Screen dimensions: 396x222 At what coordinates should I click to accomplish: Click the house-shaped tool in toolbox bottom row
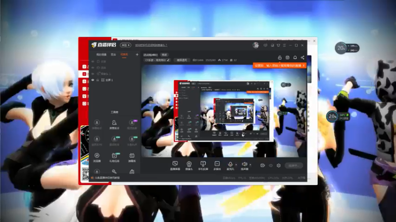click(x=132, y=172)
